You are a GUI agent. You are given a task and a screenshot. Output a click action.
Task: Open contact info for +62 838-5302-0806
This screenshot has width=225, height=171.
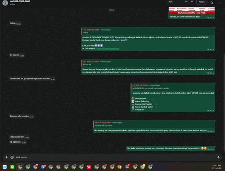(x=20, y=1)
